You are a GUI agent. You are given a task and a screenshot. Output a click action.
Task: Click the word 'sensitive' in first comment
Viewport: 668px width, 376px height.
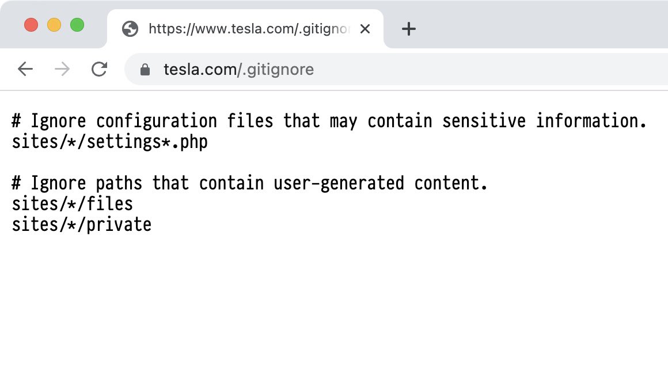484,121
